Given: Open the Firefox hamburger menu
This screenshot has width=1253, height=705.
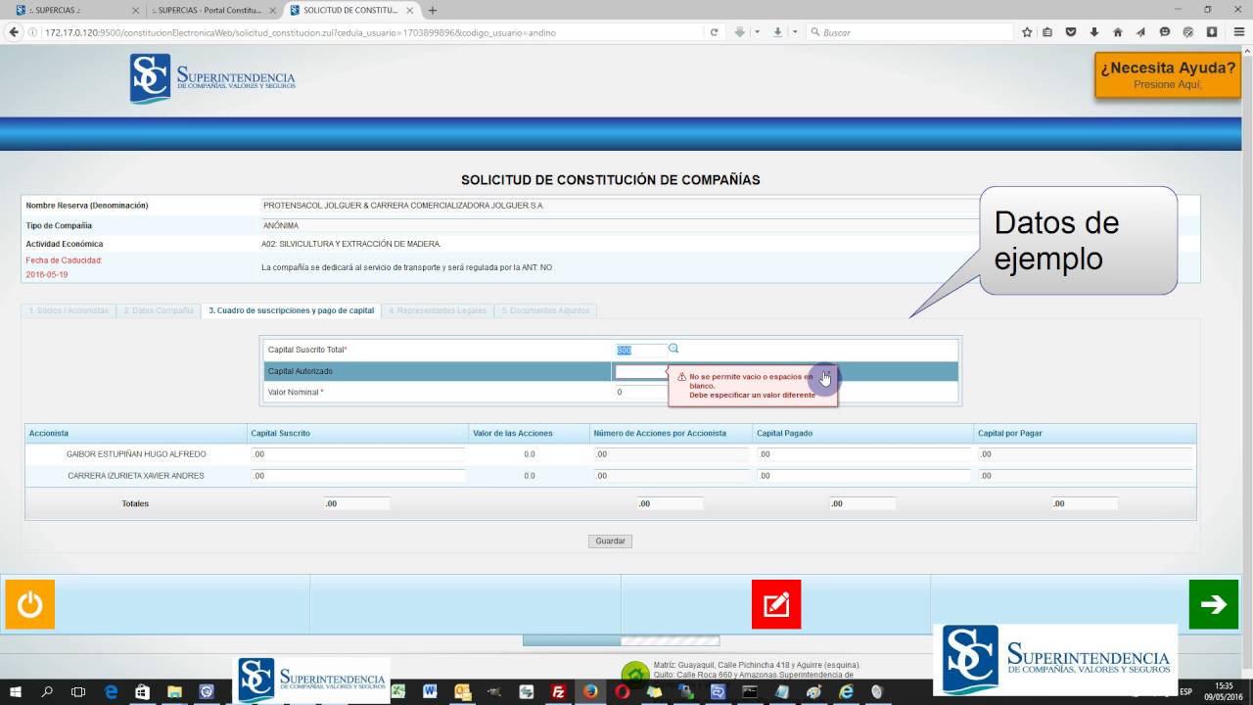Looking at the screenshot, I should coord(1238,32).
